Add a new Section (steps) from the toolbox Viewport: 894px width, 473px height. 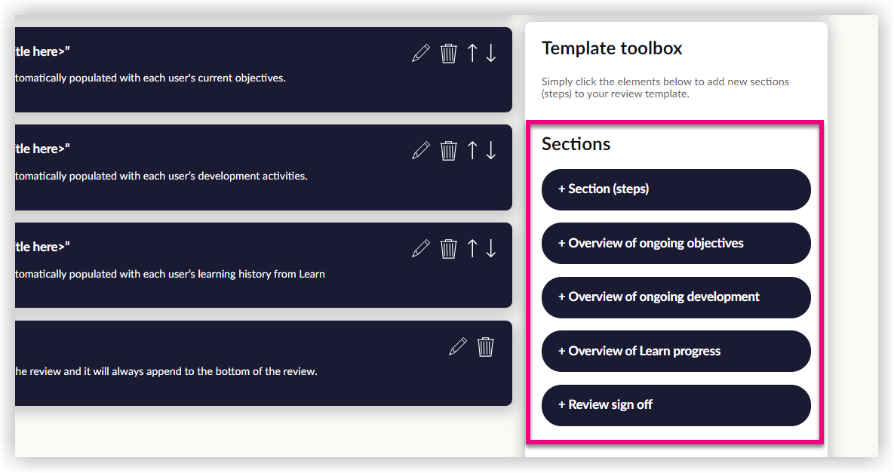click(676, 189)
